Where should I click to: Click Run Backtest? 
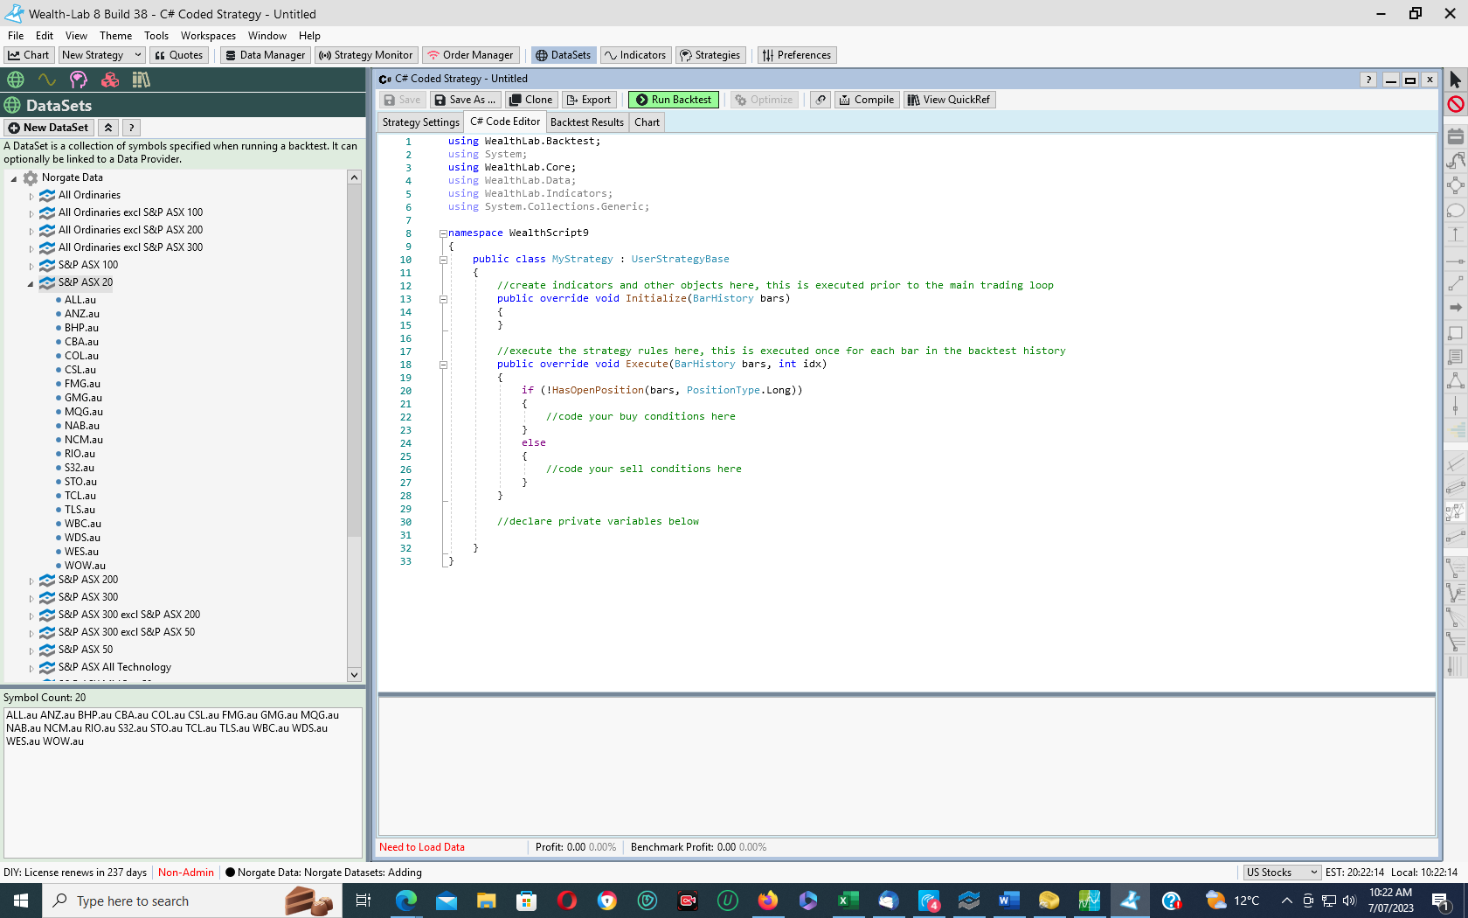pyautogui.click(x=674, y=100)
